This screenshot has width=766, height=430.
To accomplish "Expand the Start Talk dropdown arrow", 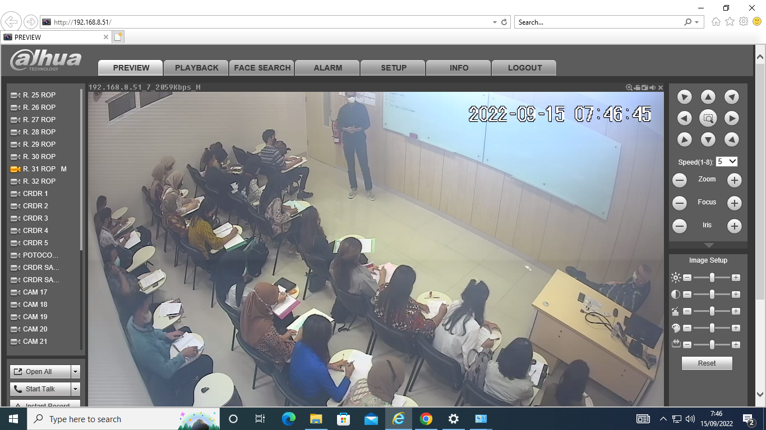I will 76,389.
